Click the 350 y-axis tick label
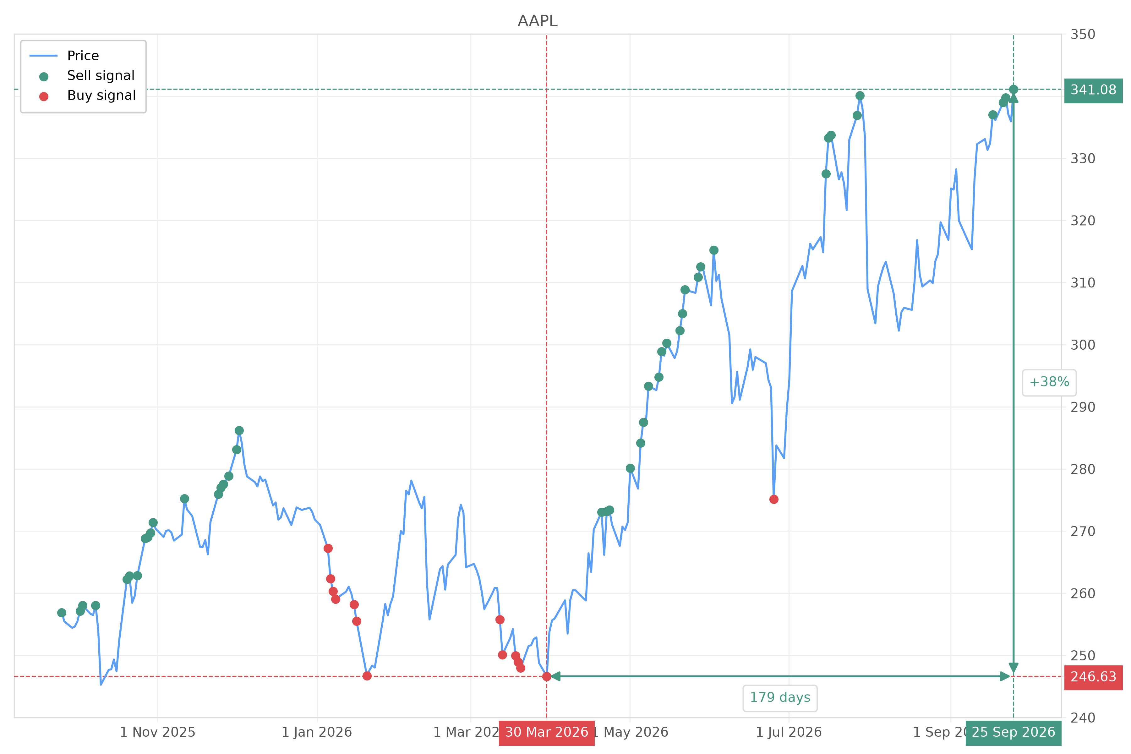 1083,35
